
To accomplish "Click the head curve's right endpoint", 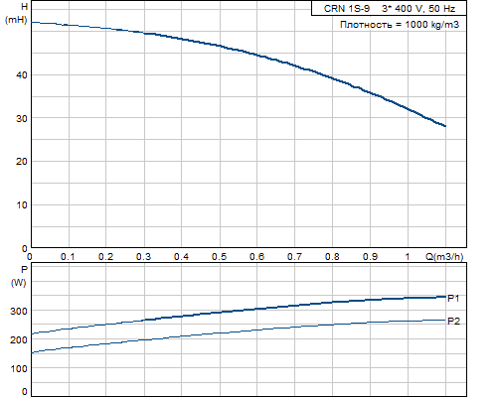I will click(x=445, y=126).
